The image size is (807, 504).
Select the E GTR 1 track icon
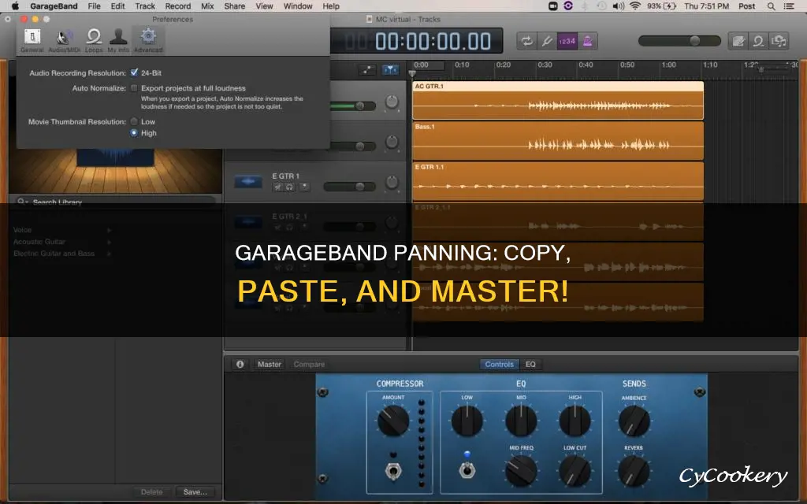248,182
